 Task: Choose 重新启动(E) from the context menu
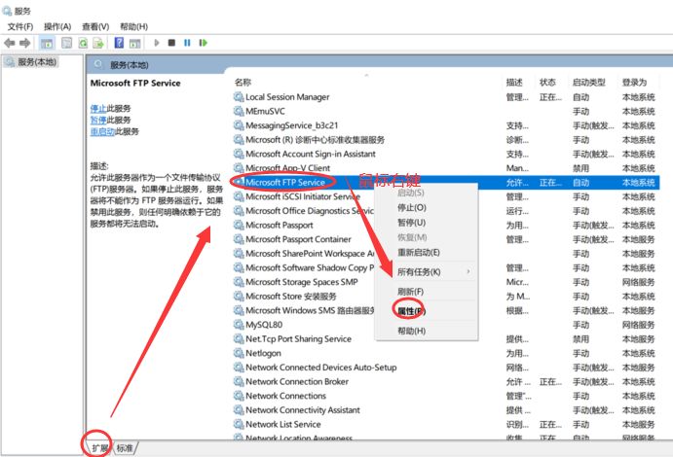coord(420,252)
